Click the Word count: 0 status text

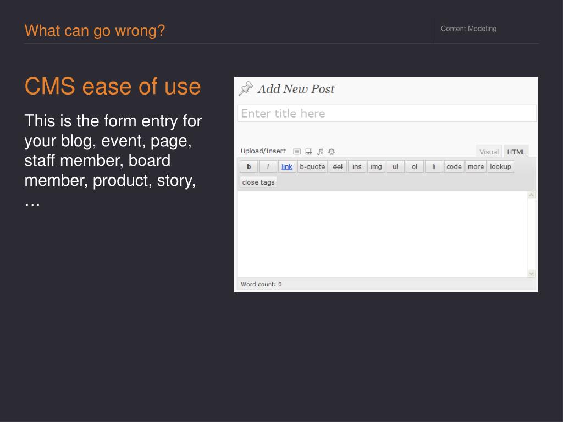coord(261,284)
